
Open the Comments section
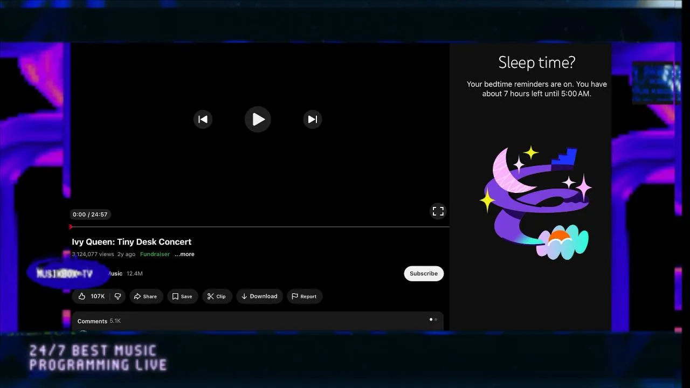[257, 321]
